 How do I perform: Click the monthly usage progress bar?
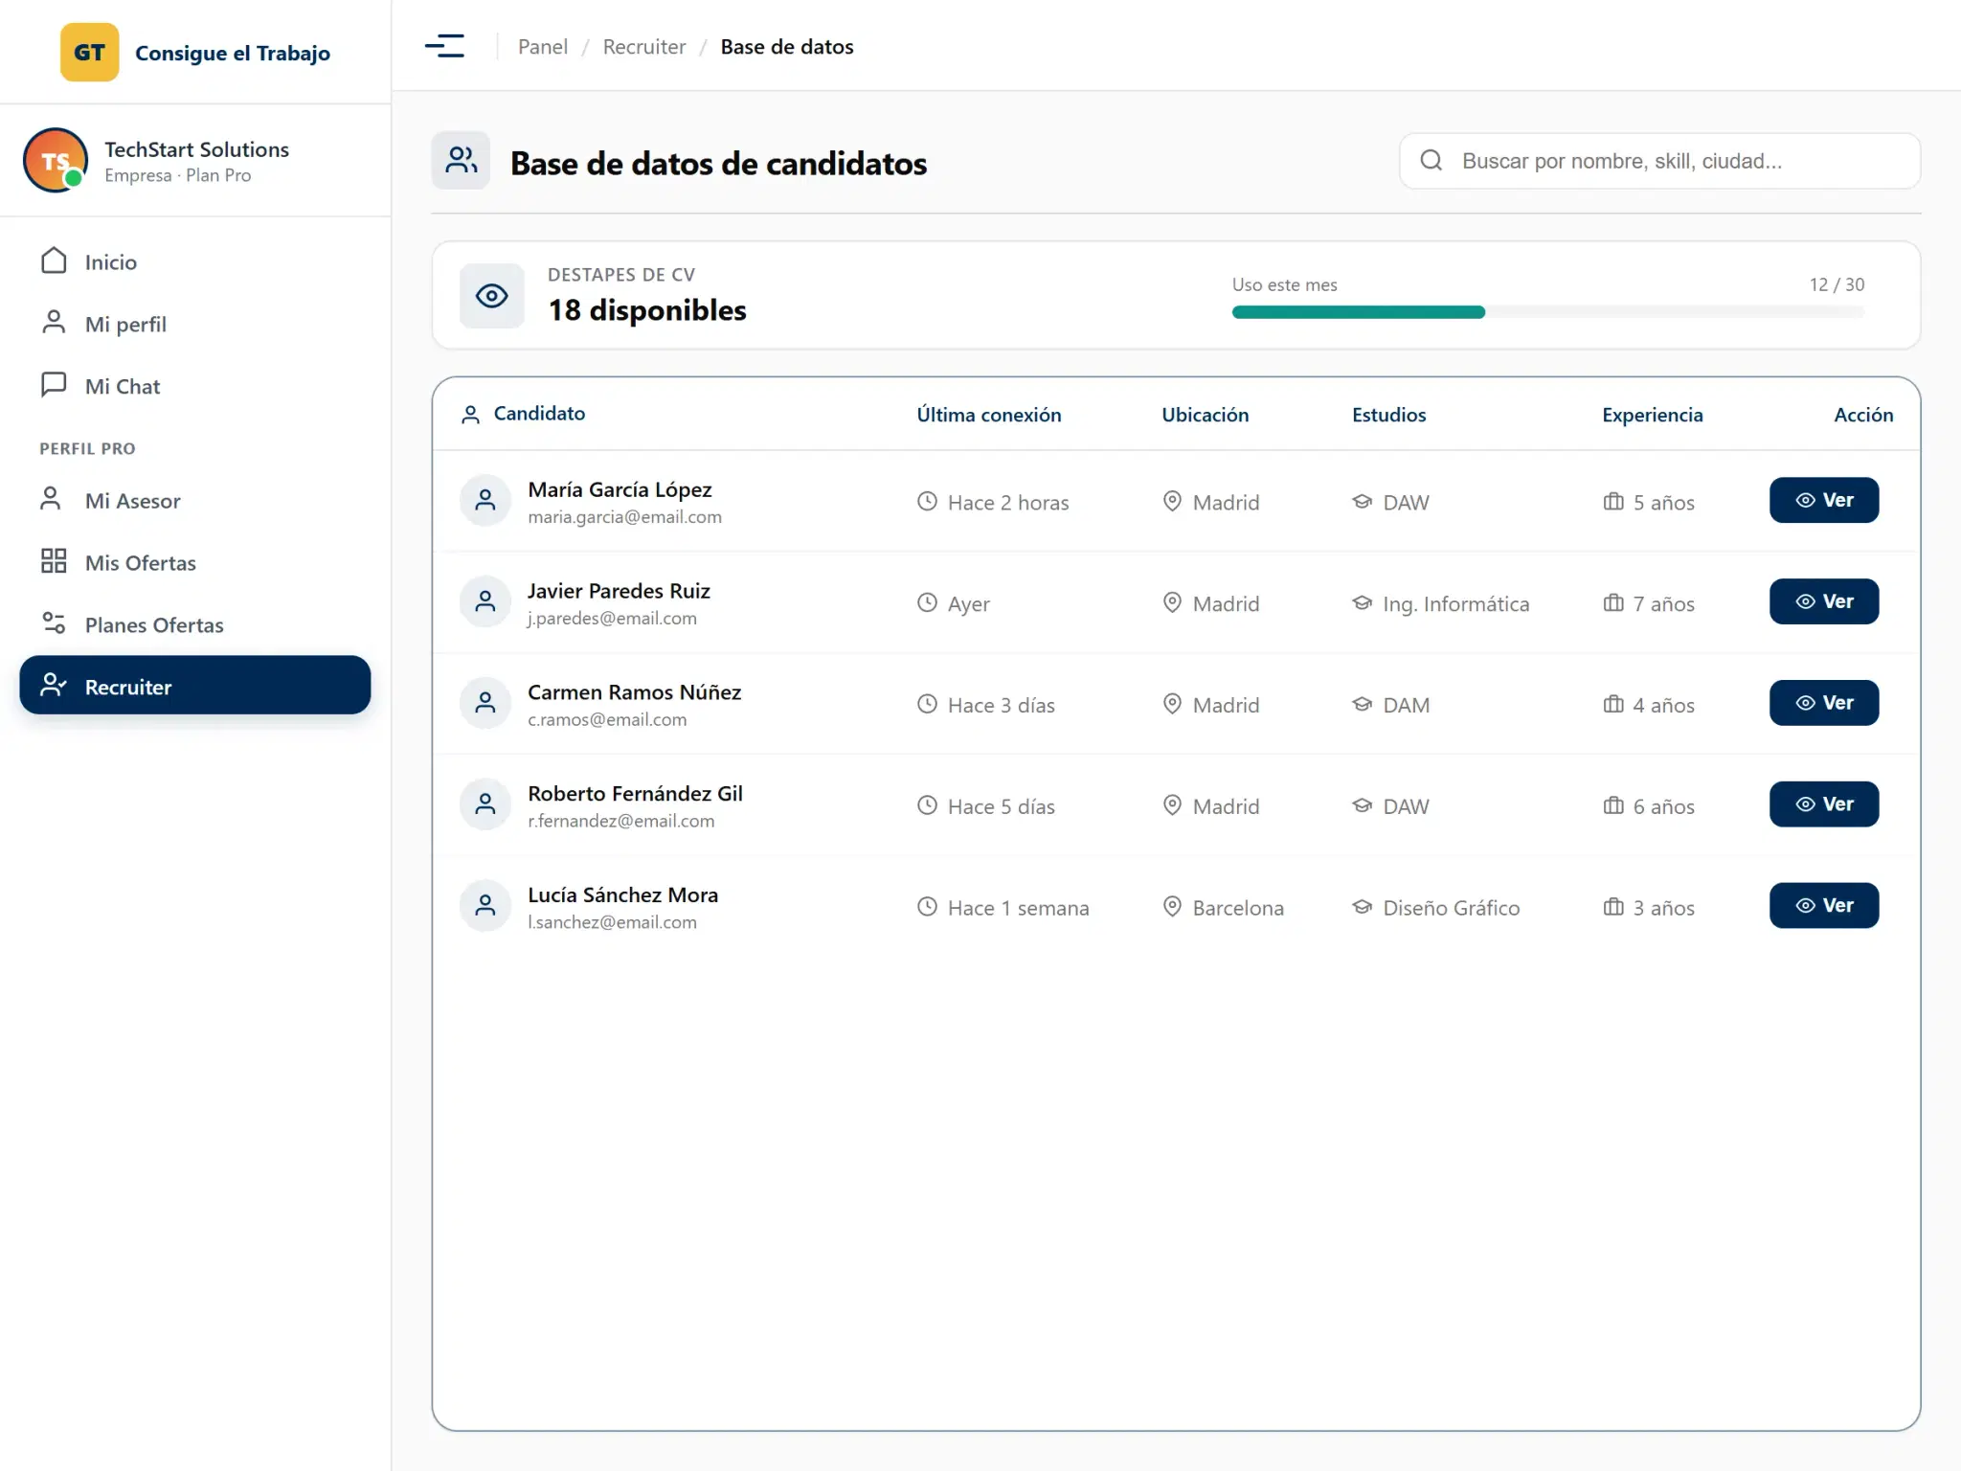(x=1548, y=312)
